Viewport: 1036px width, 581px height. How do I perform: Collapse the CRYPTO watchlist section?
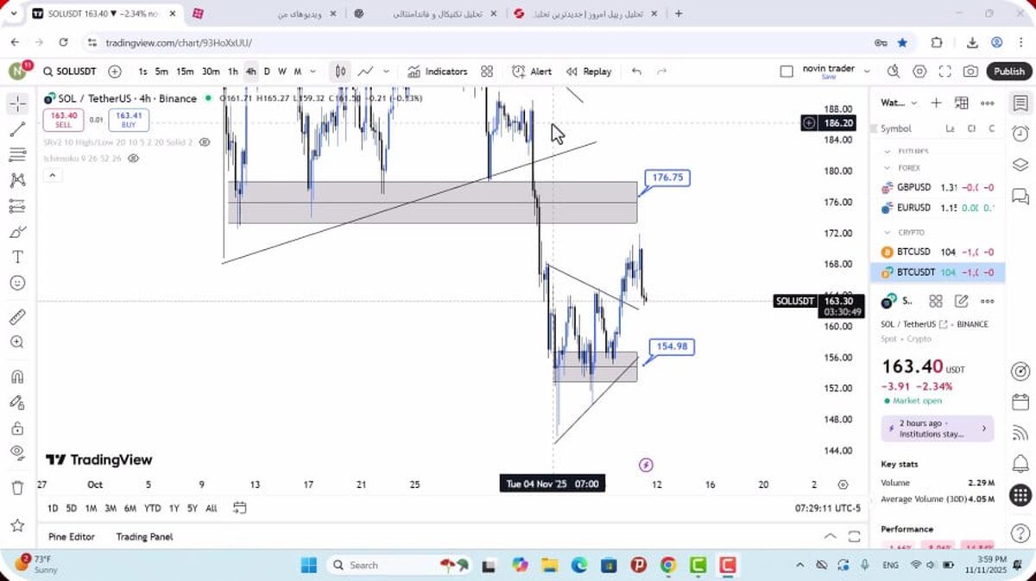click(x=887, y=233)
